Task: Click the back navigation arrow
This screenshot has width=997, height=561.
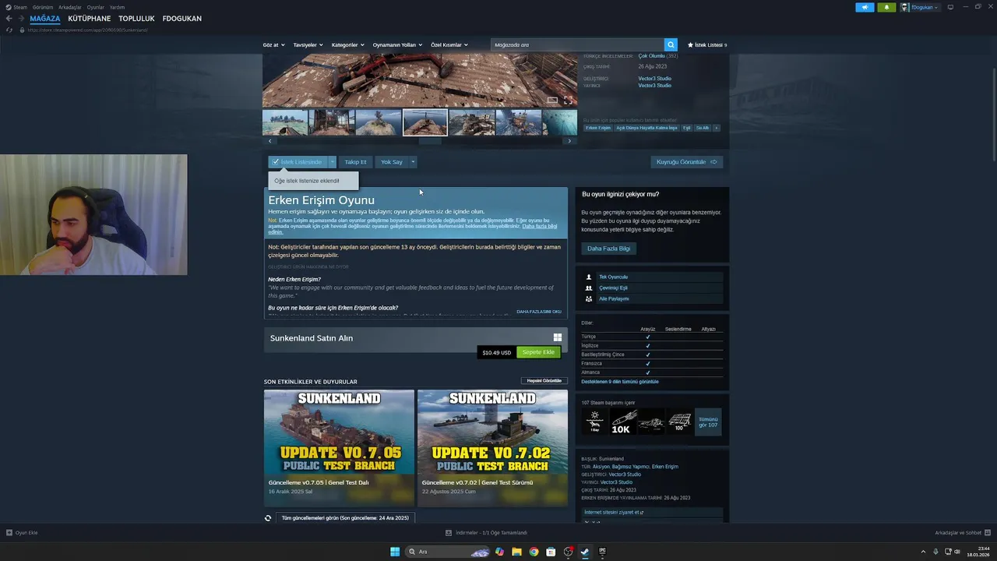Action: click(x=9, y=19)
